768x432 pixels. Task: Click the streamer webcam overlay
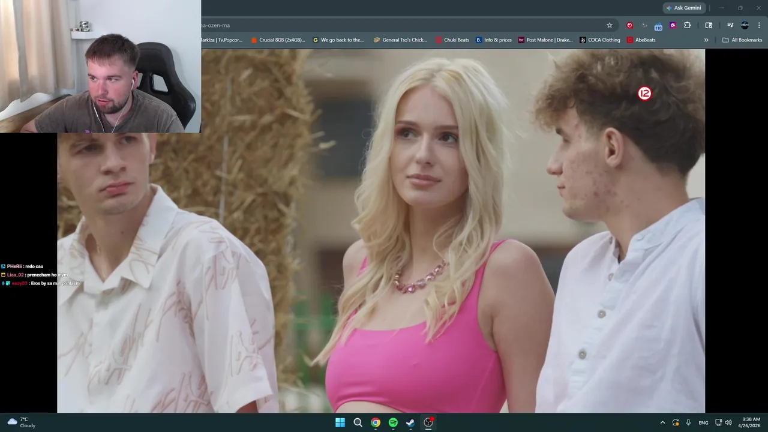(100, 66)
